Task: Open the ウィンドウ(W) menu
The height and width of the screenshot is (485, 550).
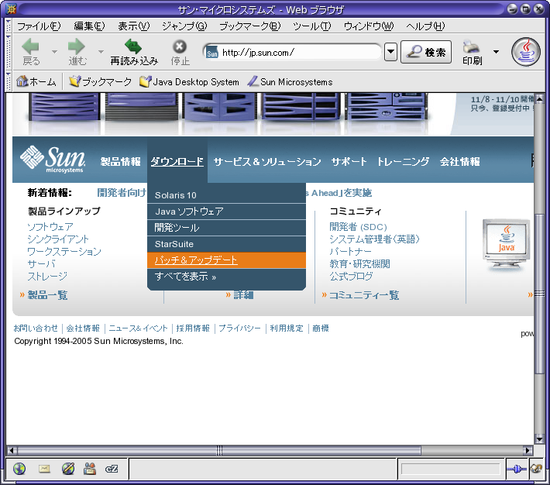Action: point(369,26)
